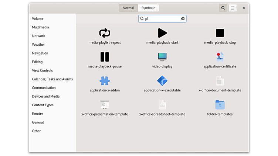Select Multimedia category in sidebar
The image size is (278, 156).
click(x=40, y=27)
